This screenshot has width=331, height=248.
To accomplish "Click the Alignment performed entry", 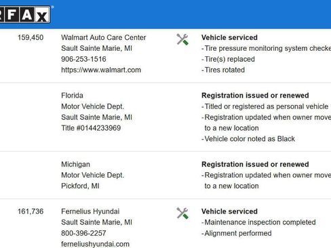I will pos(238,233).
